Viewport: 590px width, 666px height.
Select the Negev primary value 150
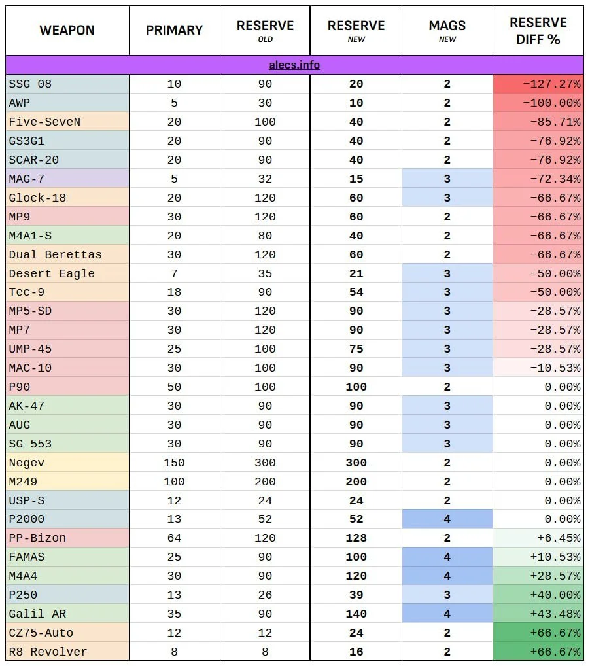[174, 463]
